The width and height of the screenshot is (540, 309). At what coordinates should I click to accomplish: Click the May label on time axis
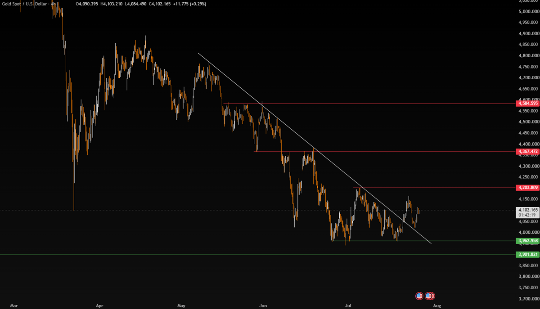pyautogui.click(x=181, y=306)
